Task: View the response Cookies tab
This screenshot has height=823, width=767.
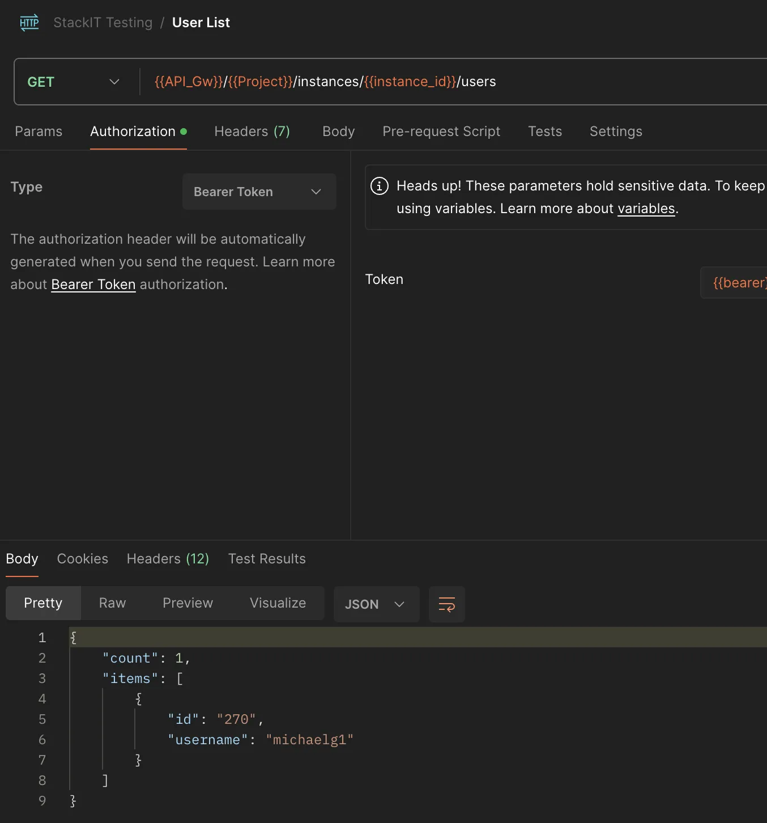Action: [x=83, y=559]
